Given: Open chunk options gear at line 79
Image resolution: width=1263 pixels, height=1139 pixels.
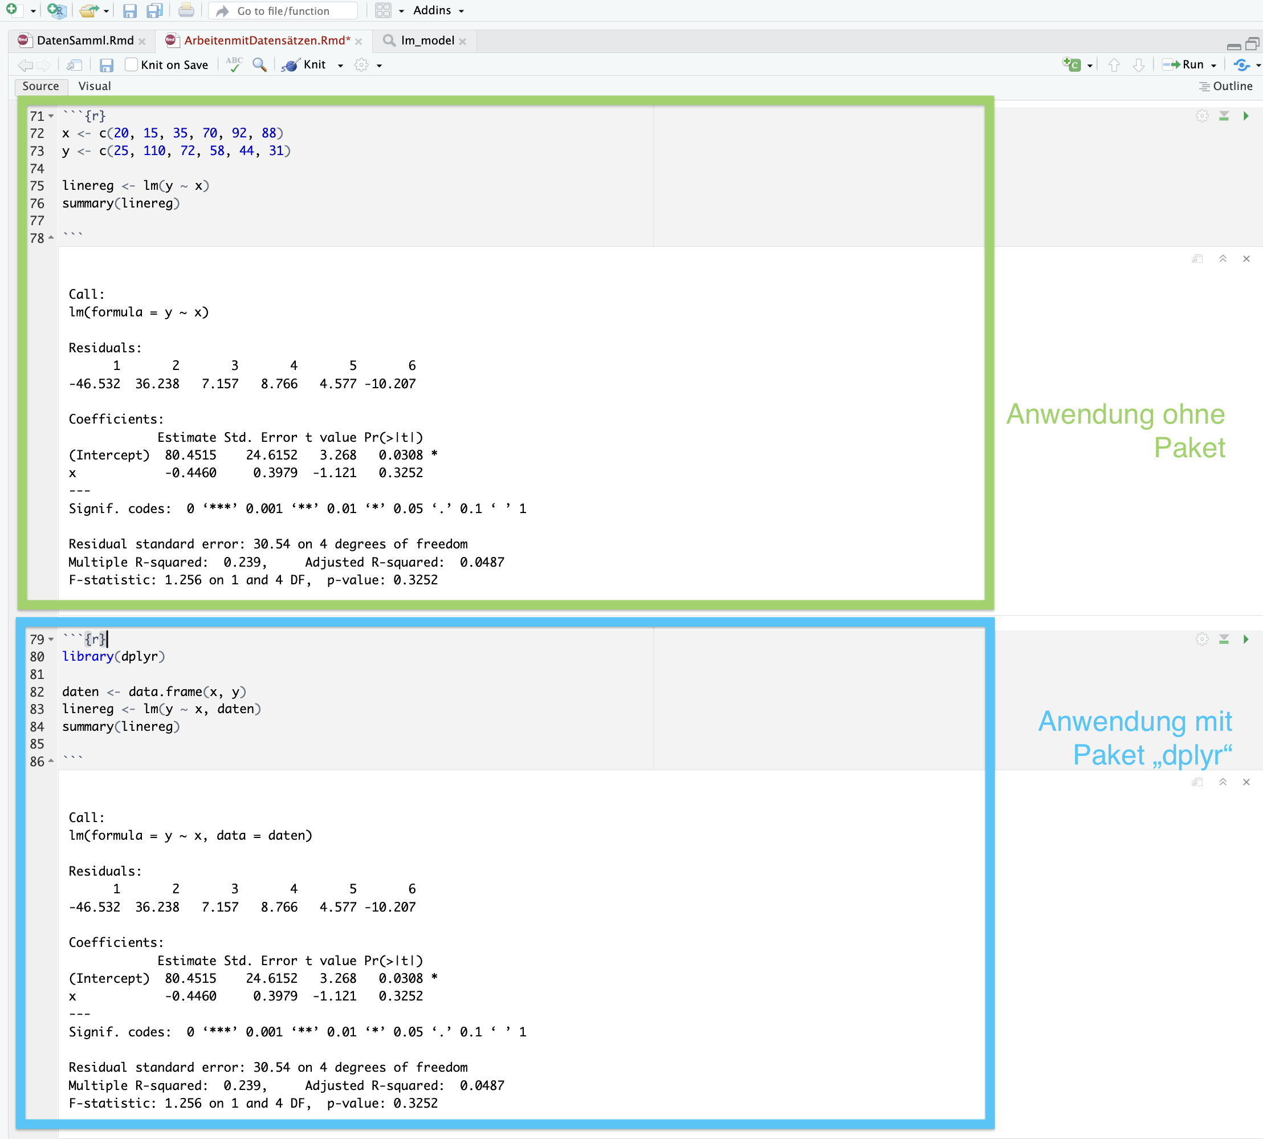Looking at the screenshot, I should pyautogui.click(x=1201, y=639).
